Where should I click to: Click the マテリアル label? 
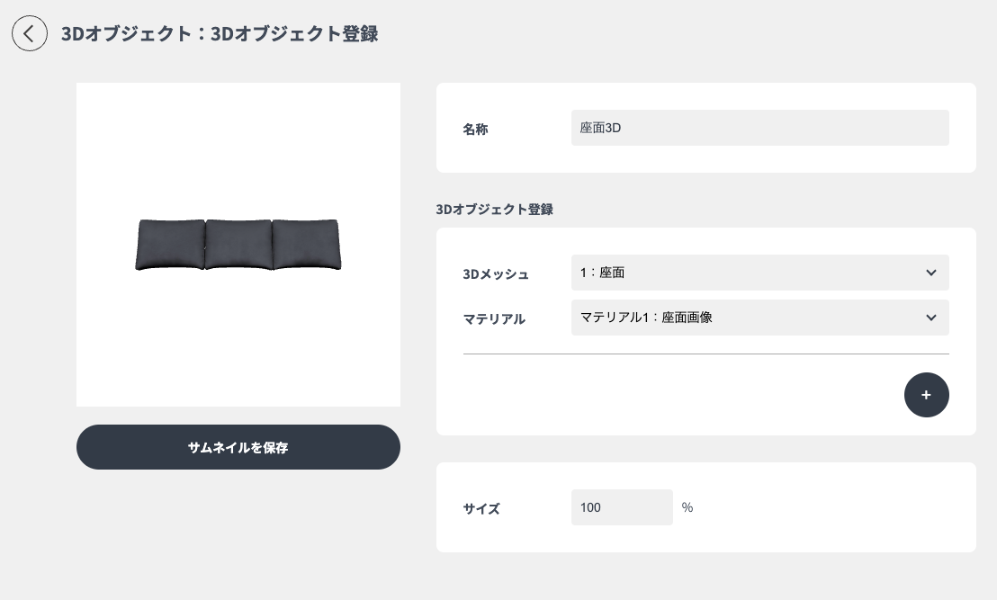[x=494, y=319]
